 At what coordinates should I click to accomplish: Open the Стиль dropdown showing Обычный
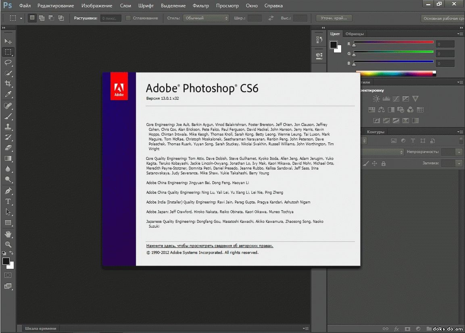point(206,18)
